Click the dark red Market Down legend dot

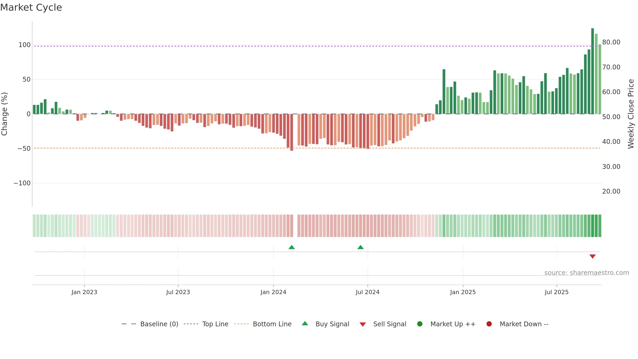pos(489,324)
